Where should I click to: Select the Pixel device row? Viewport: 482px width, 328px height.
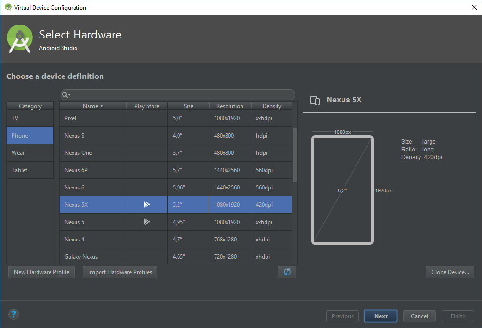tap(176, 118)
